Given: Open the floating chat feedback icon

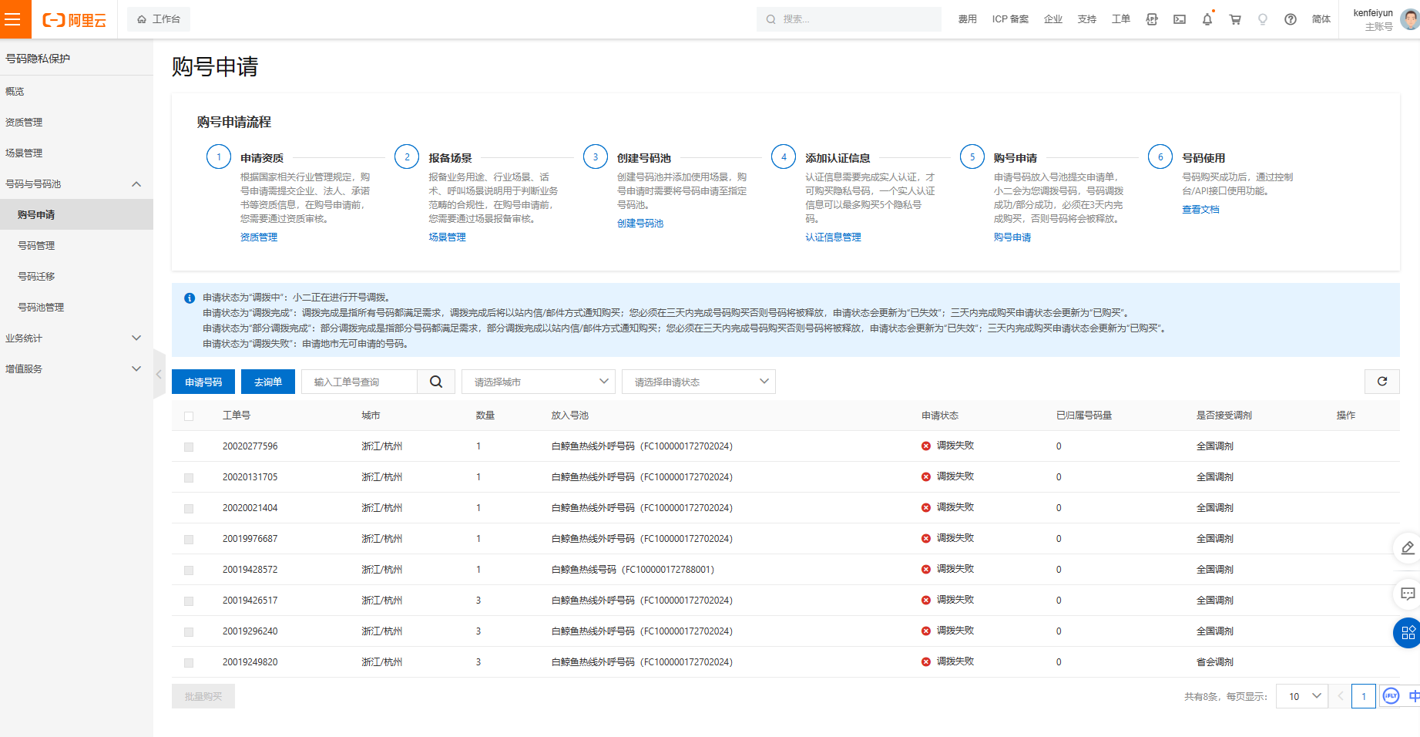Looking at the screenshot, I should click(1408, 594).
